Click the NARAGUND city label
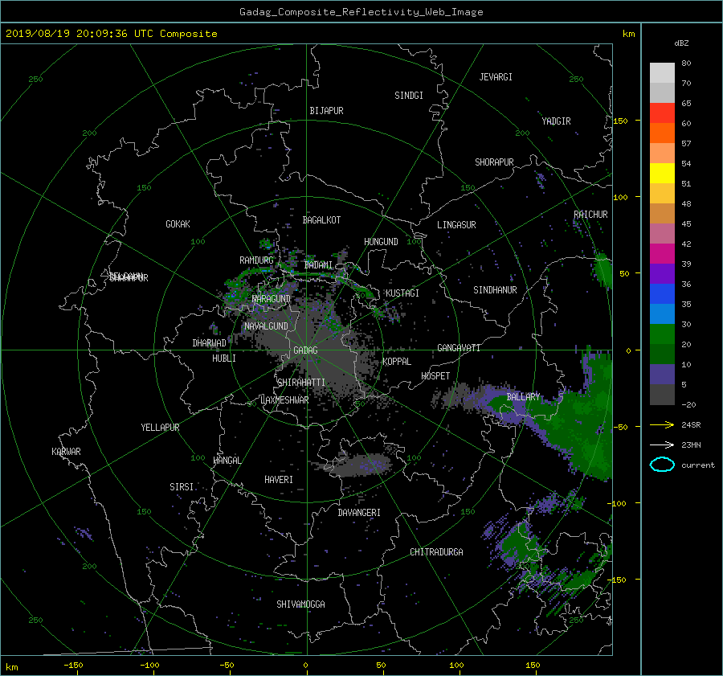The width and height of the screenshot is (723, 676). point(272,299)
